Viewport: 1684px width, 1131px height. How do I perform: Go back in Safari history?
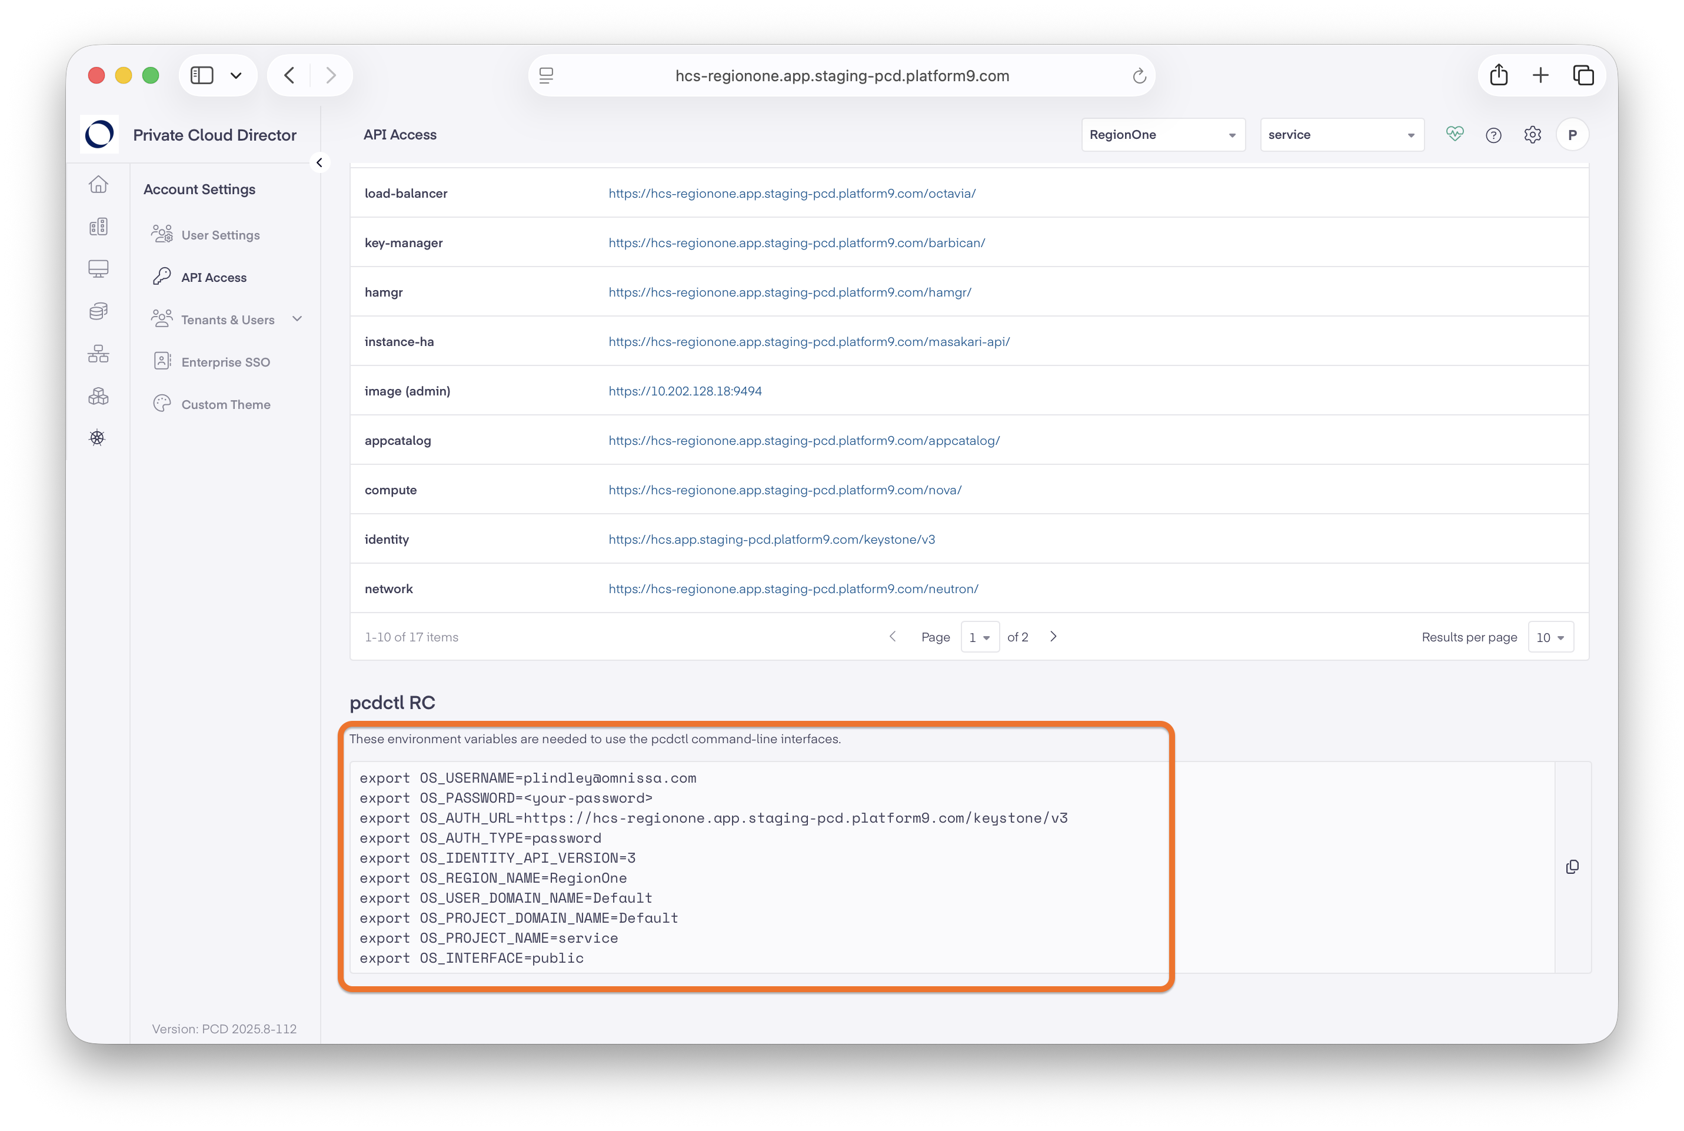click(289, 75)
